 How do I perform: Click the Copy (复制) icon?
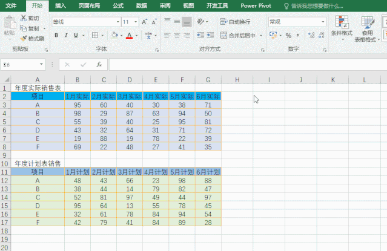point(23,28)
